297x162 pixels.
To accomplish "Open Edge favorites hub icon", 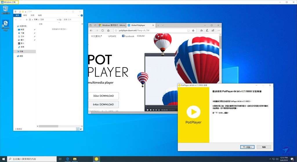I will [x=201, y=30].
